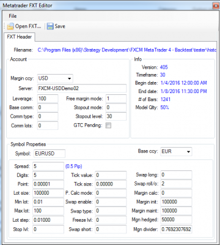The width and height of the screenshot is (220, 245).
Task: Click the # of Bars value 1241
Action: [166, 99]
